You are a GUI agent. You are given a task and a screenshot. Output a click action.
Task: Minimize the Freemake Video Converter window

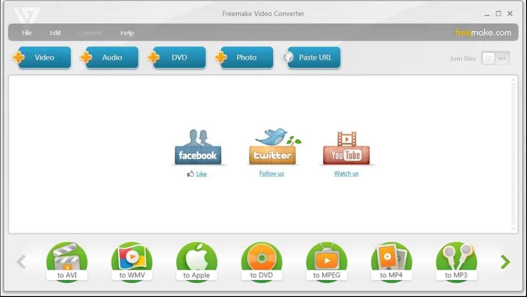click(x=487, y=14)
